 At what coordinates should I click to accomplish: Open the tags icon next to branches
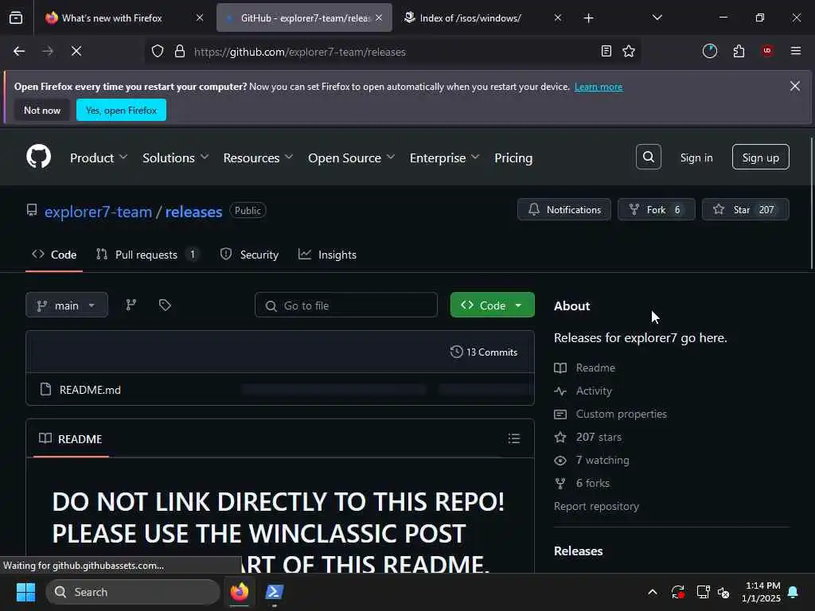click(165, 305)
